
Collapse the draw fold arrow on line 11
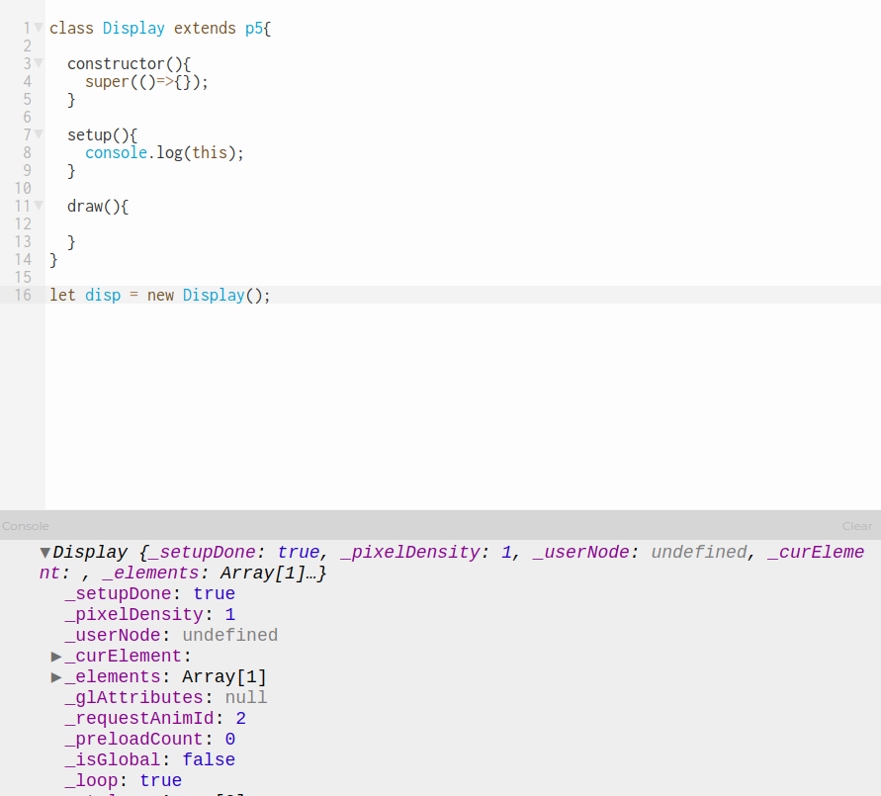pos(39,205)
